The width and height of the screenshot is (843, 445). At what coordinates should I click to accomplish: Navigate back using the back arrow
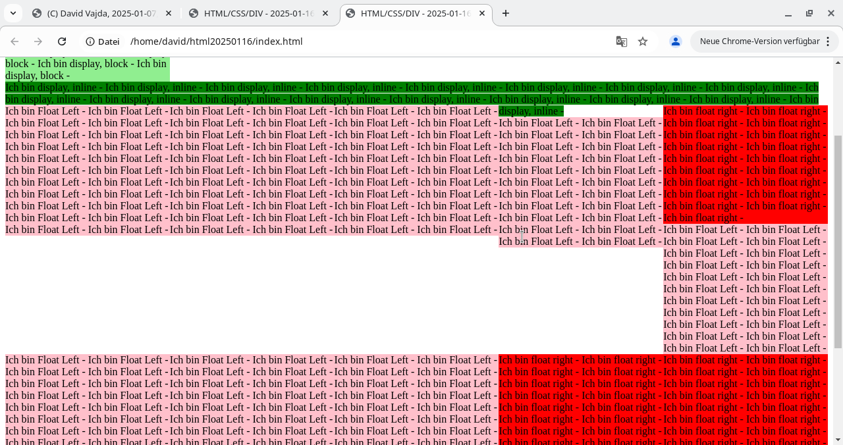[x=14, y=41]
